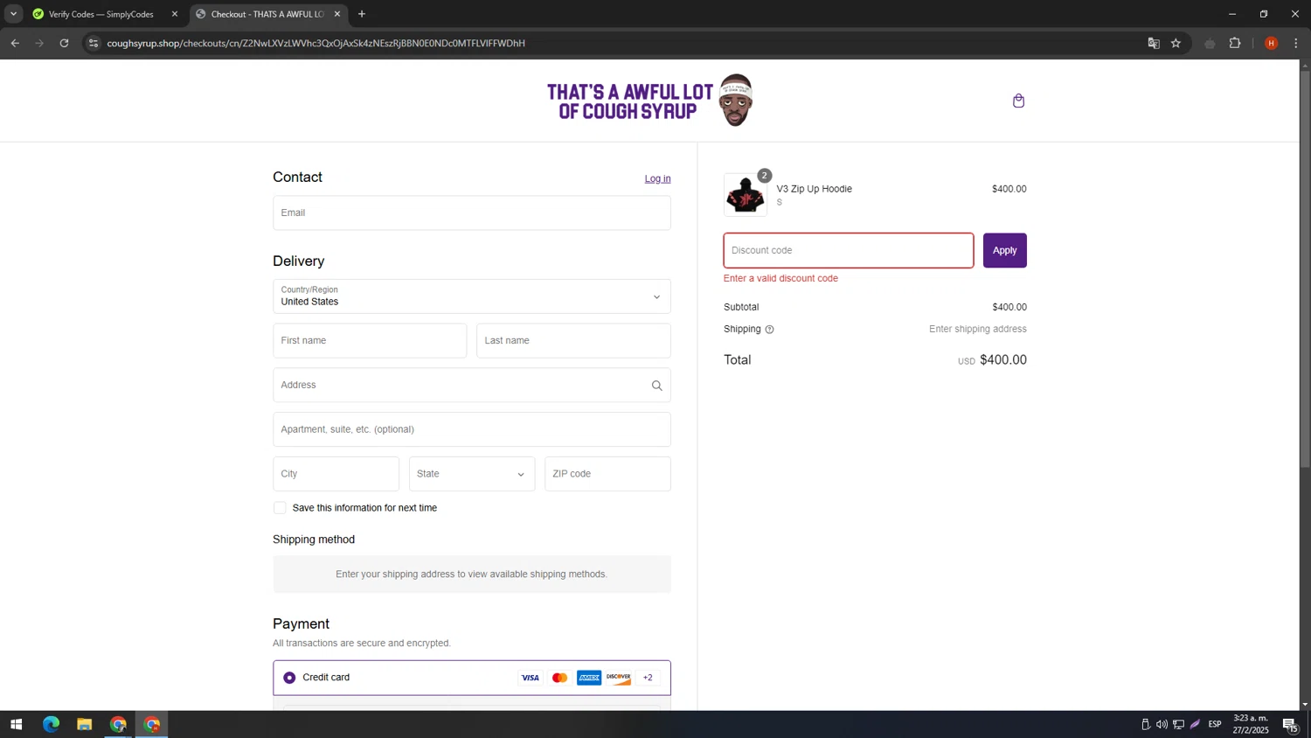Viewport: 1311px width, 738px height.
Task: Click the V3 Zip Up Hoodie thumbnail
Action: [746, 195]
